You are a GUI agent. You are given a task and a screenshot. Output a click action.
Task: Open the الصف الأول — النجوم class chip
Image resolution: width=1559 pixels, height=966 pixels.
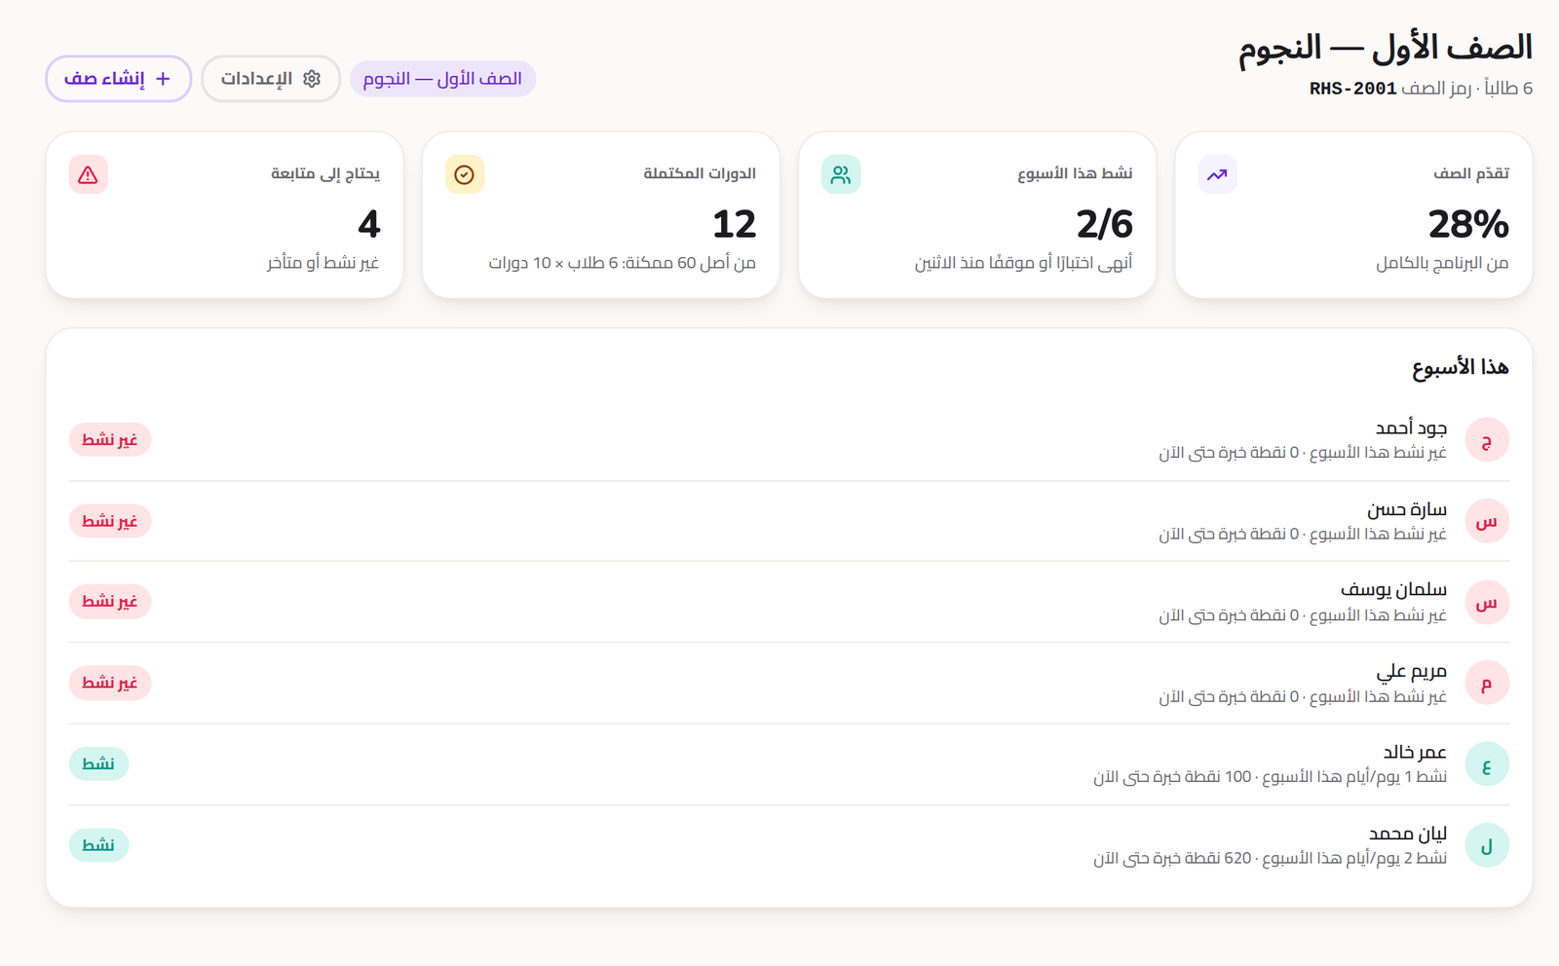(x=442, y=79)
